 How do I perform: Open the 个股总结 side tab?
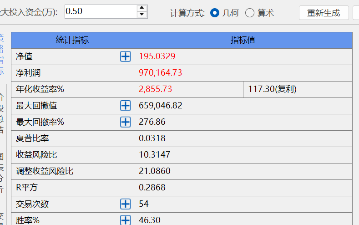point(2,113)
